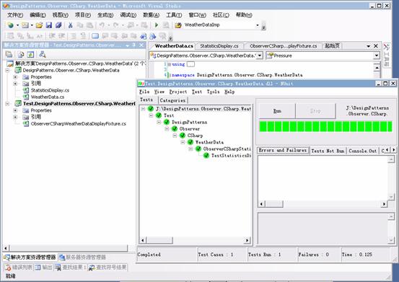Click the Undo toolbar icon
Viewport: 399px width, 282px height.
pyautogui.click(x=102, y=25)
